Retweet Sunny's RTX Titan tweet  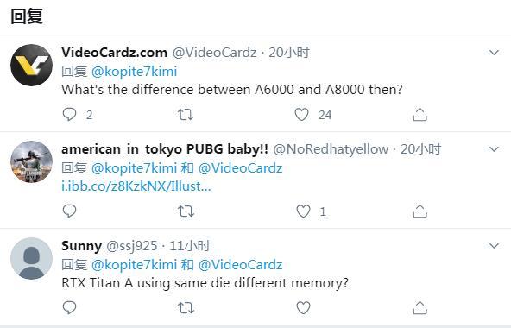(x=186, y=308)
